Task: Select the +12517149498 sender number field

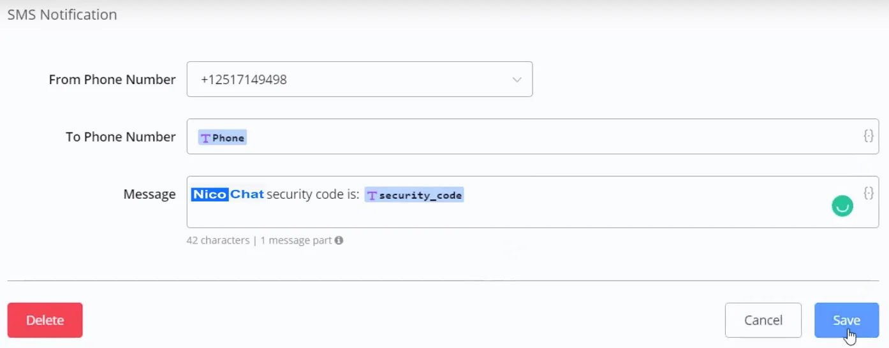Action: pos(360,79)
